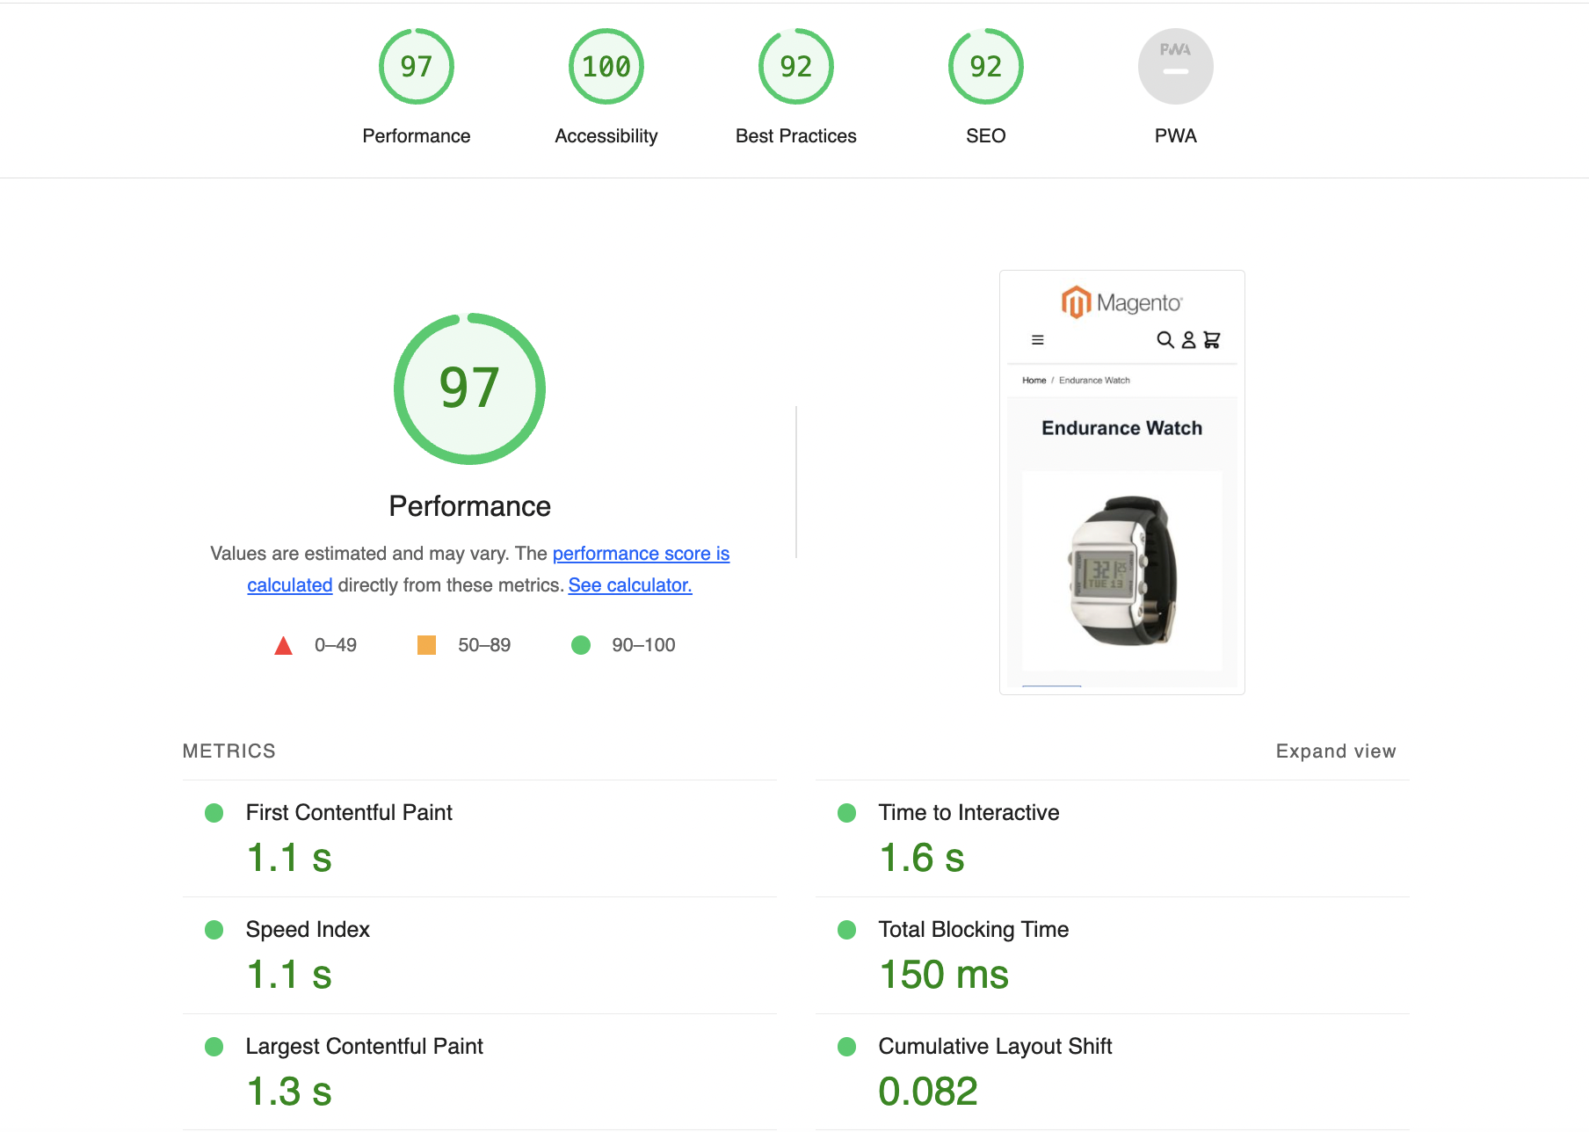Expand the Time to Interactive metric

click(x=969, y=813)
